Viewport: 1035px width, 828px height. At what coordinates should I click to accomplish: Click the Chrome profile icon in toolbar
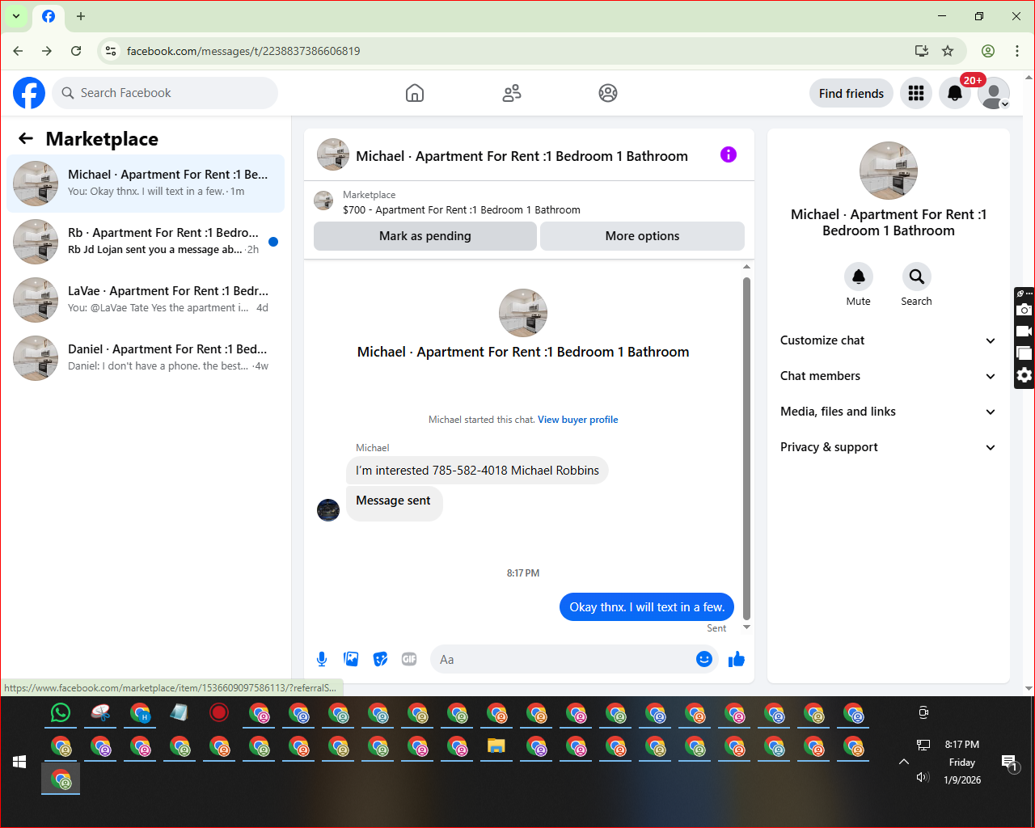coord(988,51)
